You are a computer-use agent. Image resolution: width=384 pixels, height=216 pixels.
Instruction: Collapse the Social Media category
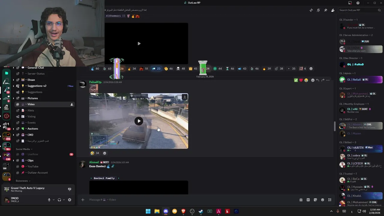[x=24, y=149]
